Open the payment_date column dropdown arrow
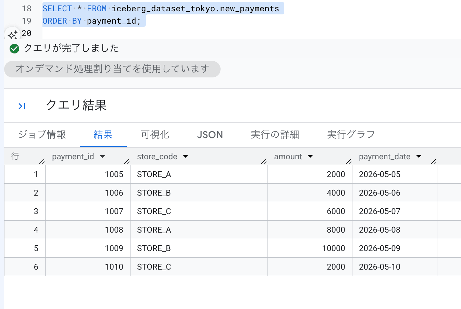 [419, 157]
